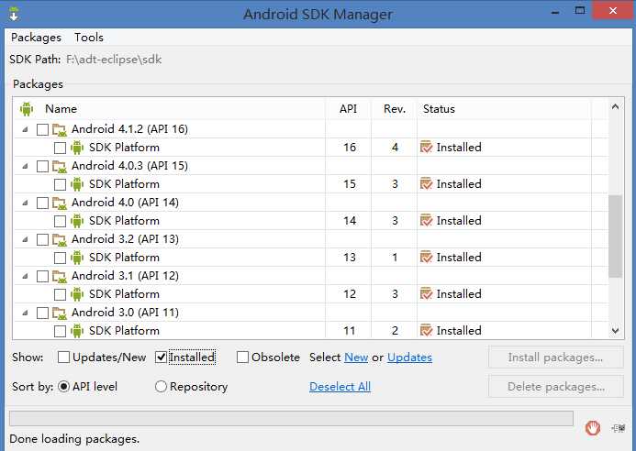Click the folder icon for Android 4.1.2 (API 16)
636x451 pixels.
click(60, 129)
